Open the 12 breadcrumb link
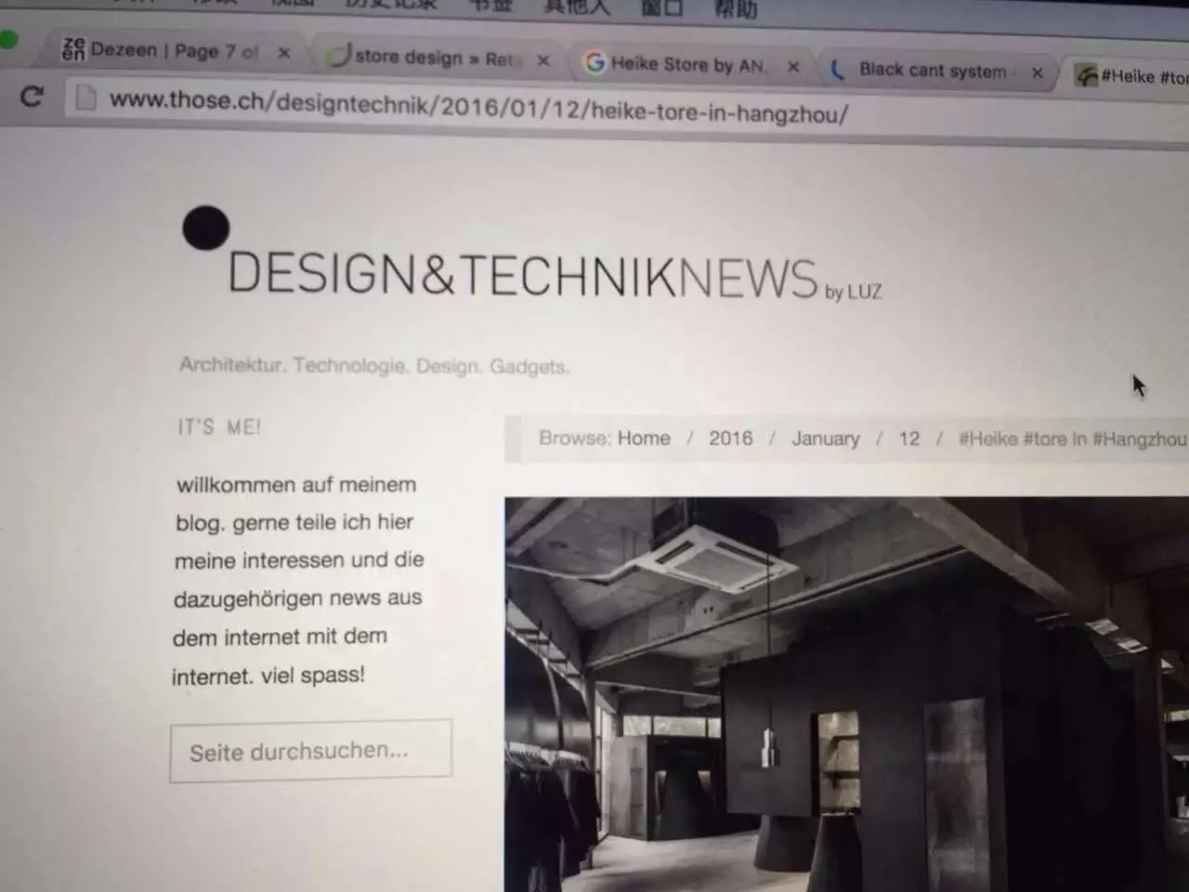1189x892 pixels. [x=909, y=439]
